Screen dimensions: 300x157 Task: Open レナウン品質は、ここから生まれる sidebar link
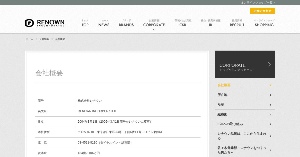pyautogui.click(x=245, y=136)
